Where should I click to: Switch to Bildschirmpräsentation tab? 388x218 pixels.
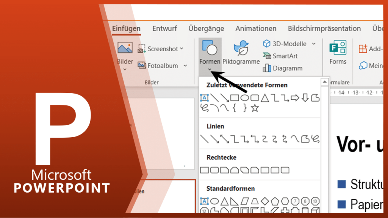324,28
